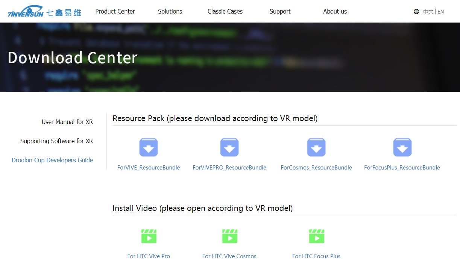Image resolution: width=460 pixels, height=280 pixels.
Task: Open the About us menu
Action: [x=335, y=11]
